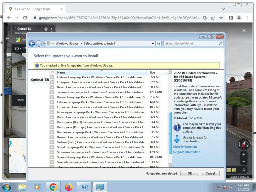The height and width of the screenshot is (192, 256).
Task: Check the Swedish Language Pack checkbox
Action: click(52, 162)
